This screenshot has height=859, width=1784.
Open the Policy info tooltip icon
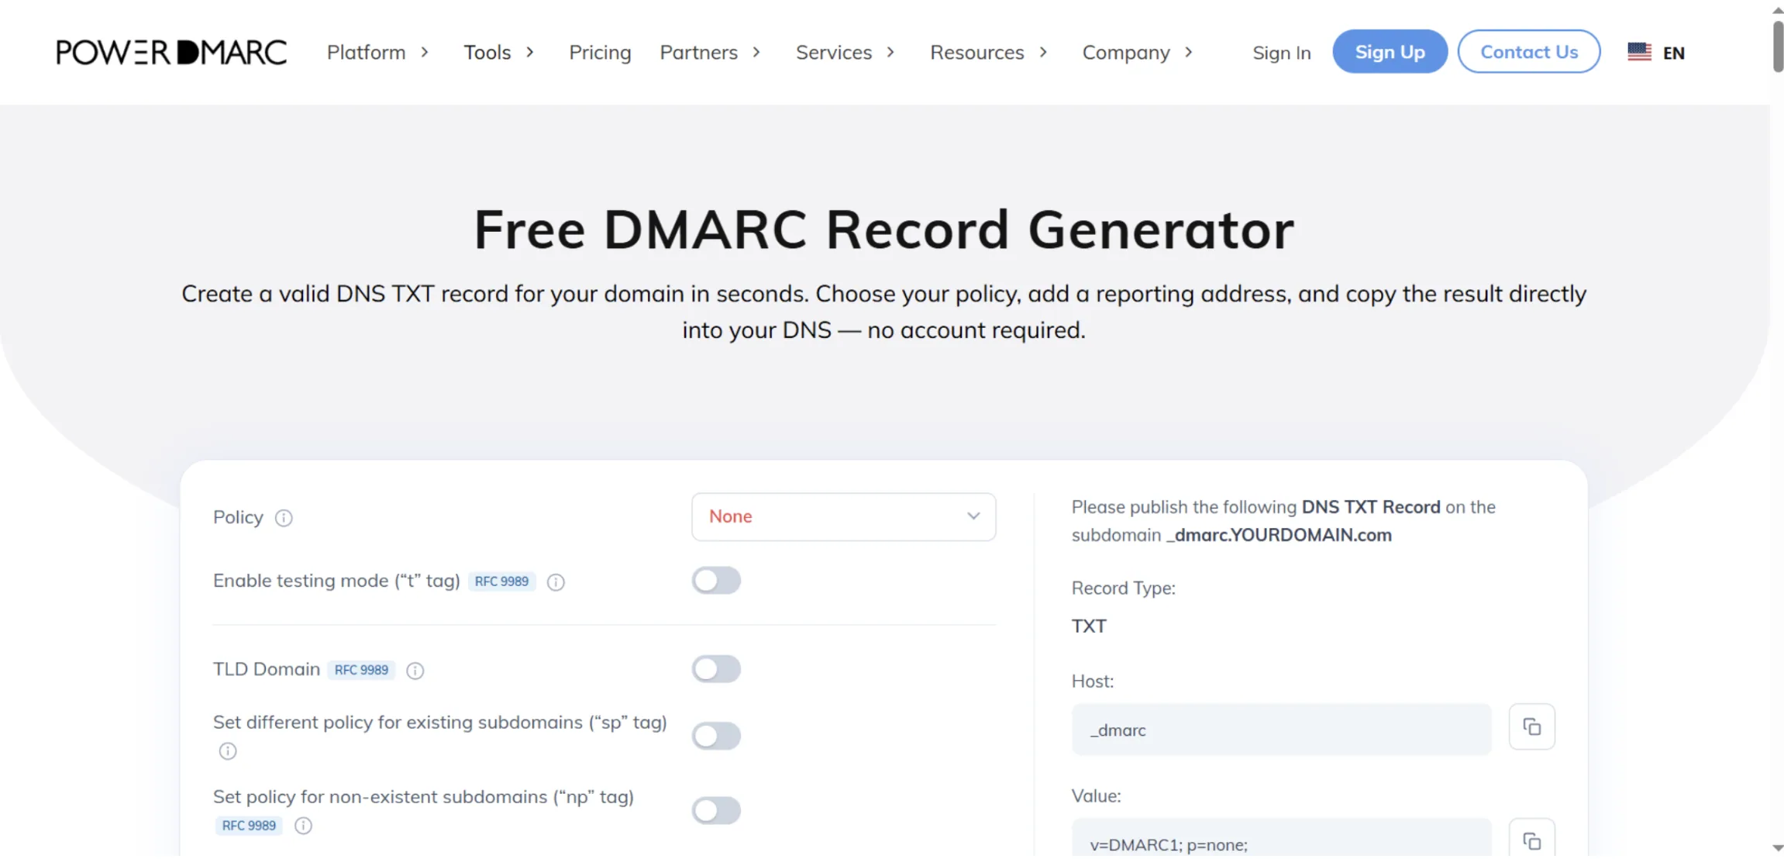tap(284, 518)
